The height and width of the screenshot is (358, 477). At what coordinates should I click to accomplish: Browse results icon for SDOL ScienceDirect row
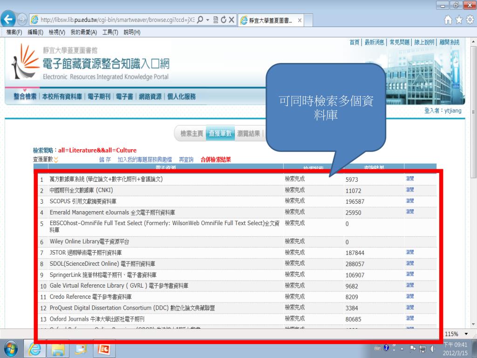coord(410,263)
